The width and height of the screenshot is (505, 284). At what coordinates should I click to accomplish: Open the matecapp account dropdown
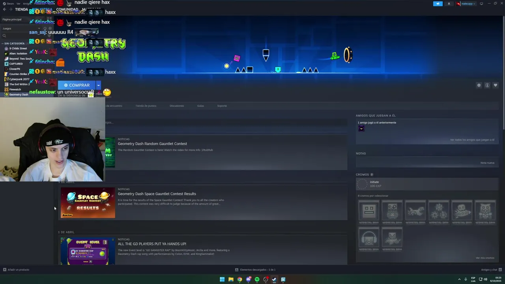click(x=466, y=4)
